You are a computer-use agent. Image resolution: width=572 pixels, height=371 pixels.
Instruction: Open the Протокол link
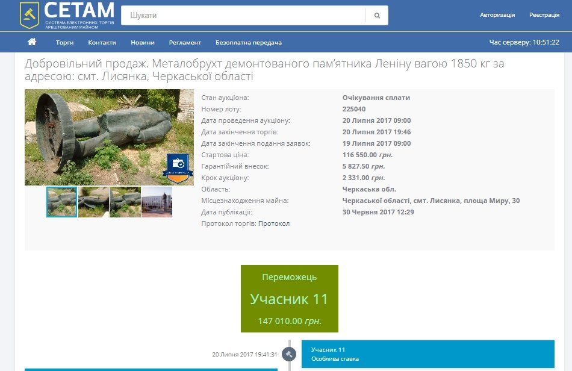pos(275,223)
